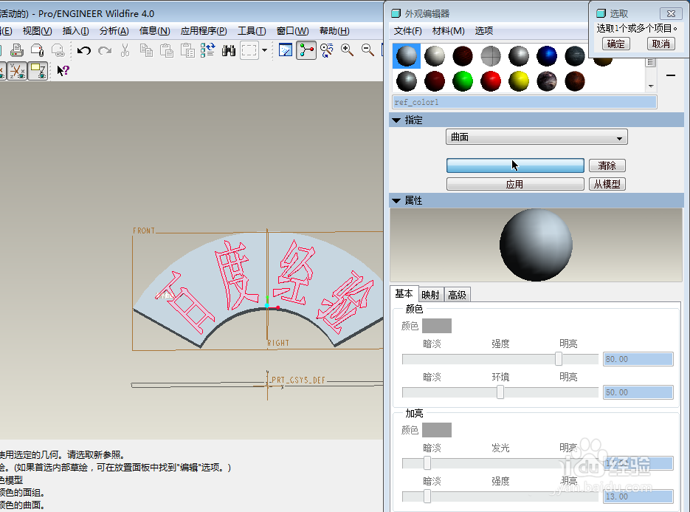The width and height of the screenshot is (690, 512).
Task: Click the 应用 button
Action: click(x=515, y=184)
